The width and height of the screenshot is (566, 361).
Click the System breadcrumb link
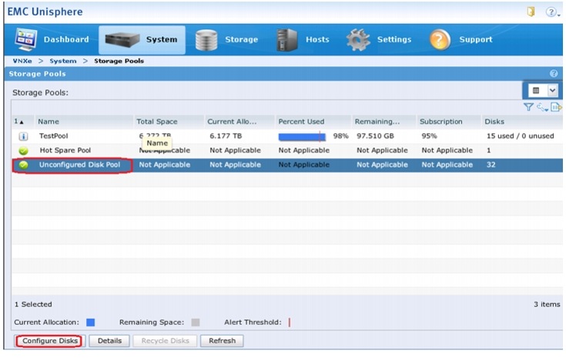point(63,61)
